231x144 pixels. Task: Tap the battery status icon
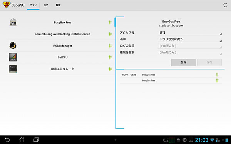(227, 140)
